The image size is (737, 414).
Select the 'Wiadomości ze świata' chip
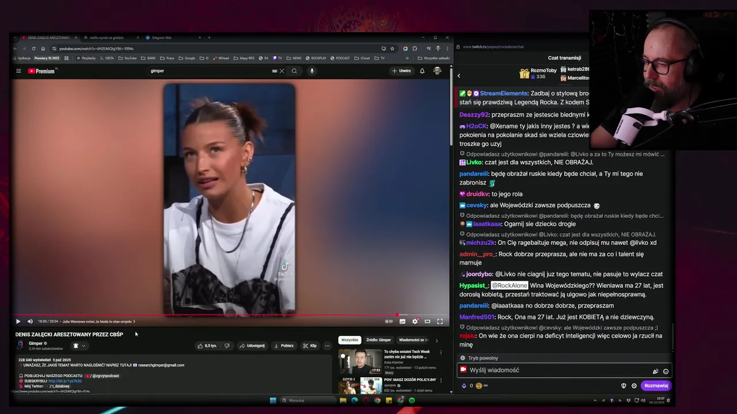point(413,340)
